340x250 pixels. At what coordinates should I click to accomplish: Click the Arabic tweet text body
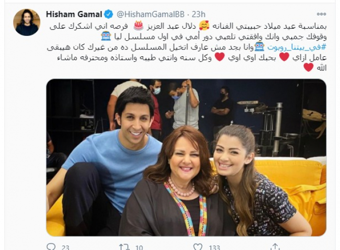(x=187, y=47)
